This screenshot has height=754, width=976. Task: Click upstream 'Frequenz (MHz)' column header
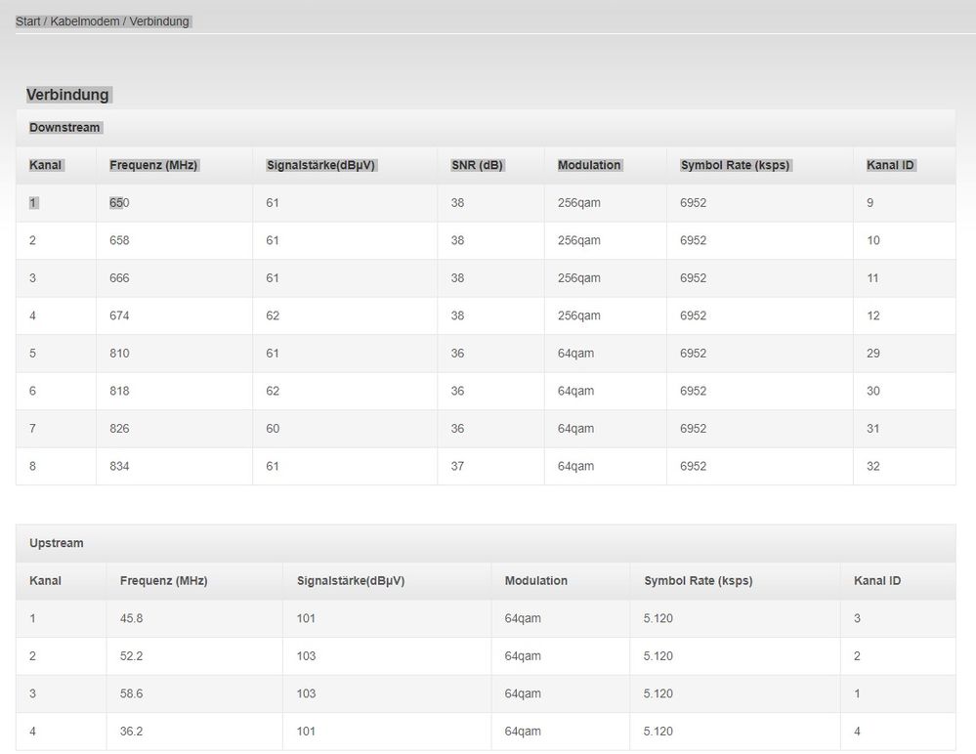(x=164, y=581)
